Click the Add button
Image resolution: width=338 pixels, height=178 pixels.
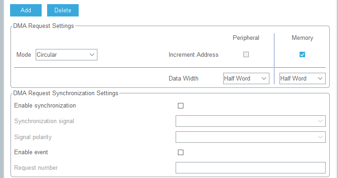tap(26, 10)
